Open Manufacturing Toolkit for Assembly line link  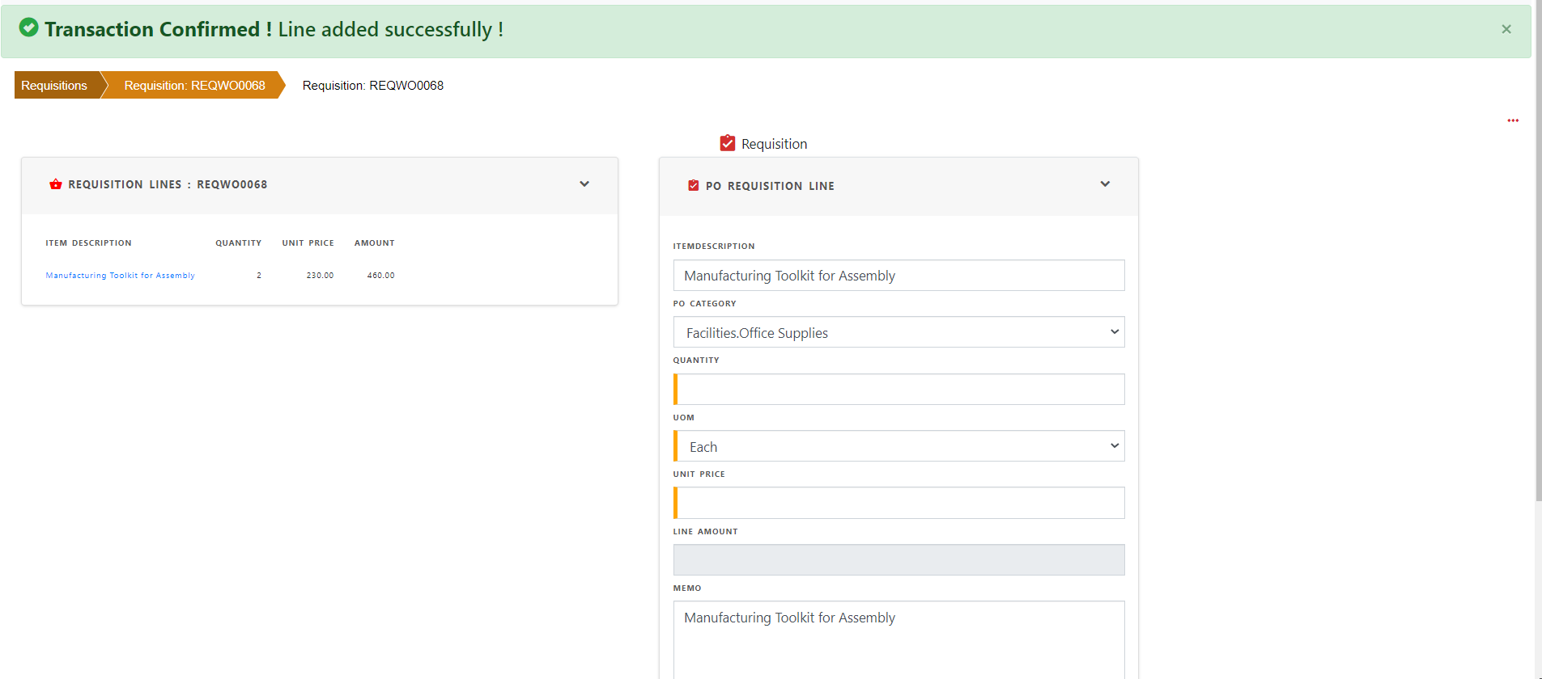(120, 276)
